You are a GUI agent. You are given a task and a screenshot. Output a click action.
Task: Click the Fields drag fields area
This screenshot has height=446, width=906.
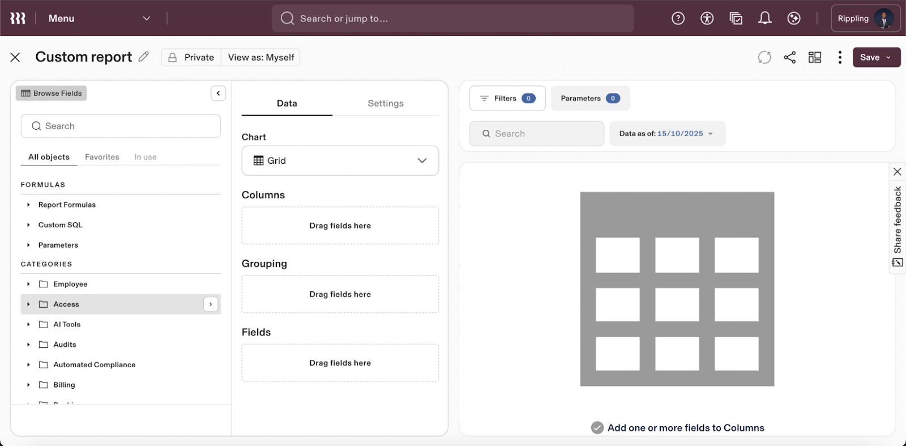tap(340, 363)
